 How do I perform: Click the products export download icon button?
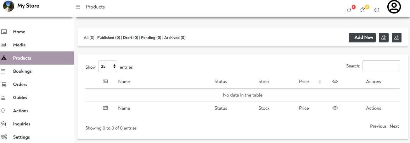click(x=397, y=38)
